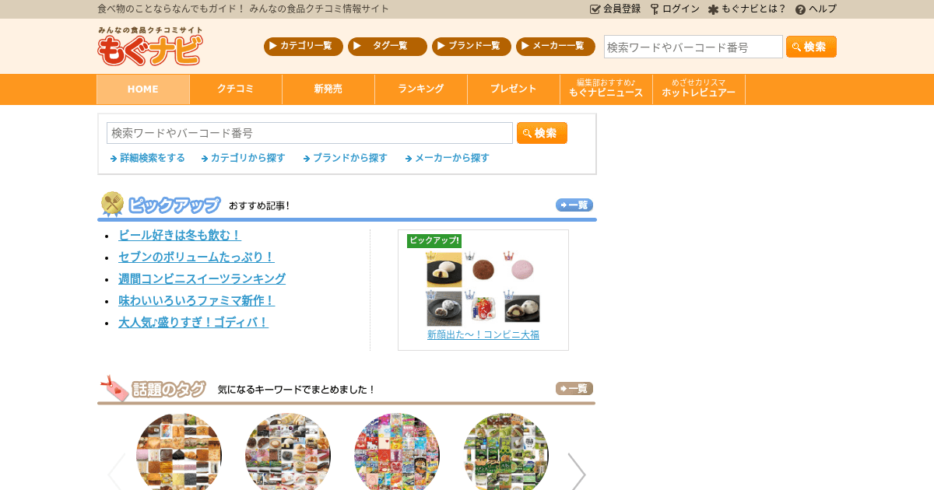Click the 一覧 button in ピックアップ section
Viewport: 934px width, 490px height.
point(574,205)
